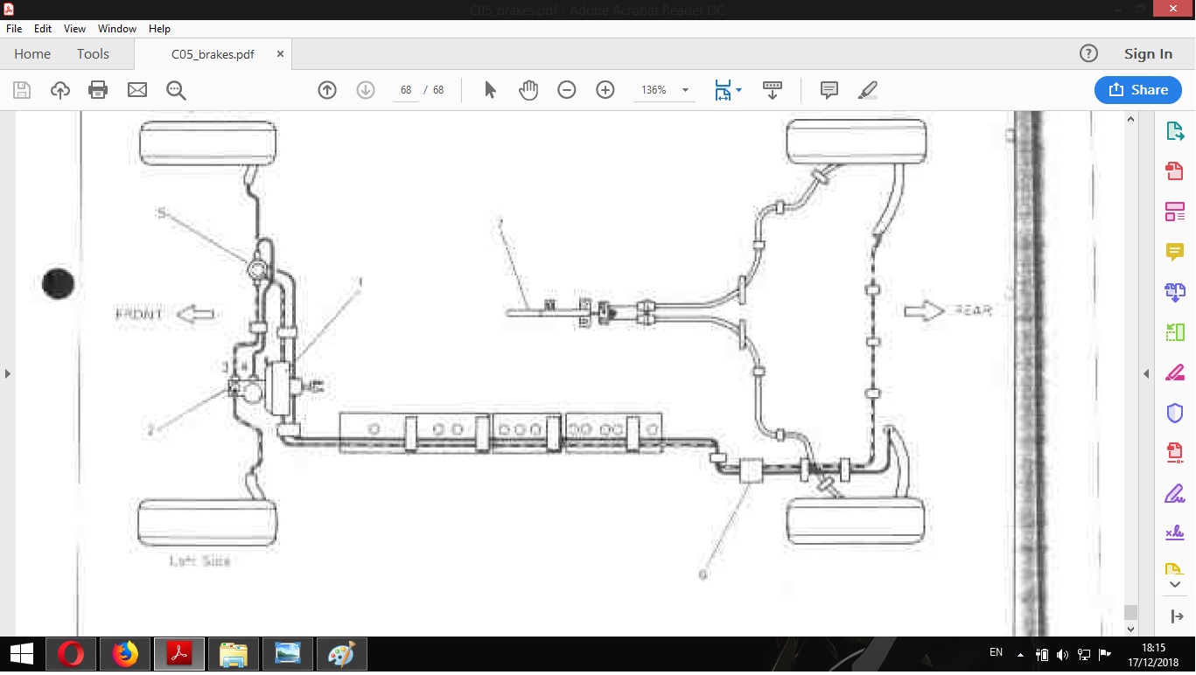Activate the Selection arrow tool
Screen dimensions: 1196x675
(x=490, y=90)
